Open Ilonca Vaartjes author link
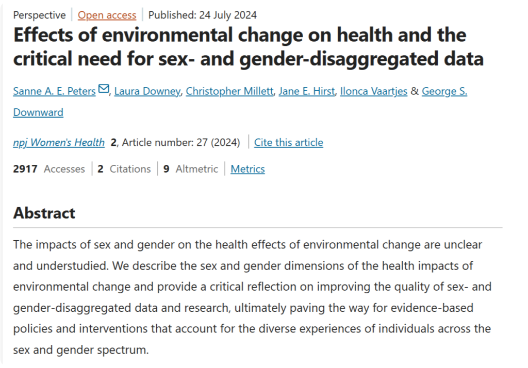The height and width of the screenshot is (368, 528). tap(373, 91)
